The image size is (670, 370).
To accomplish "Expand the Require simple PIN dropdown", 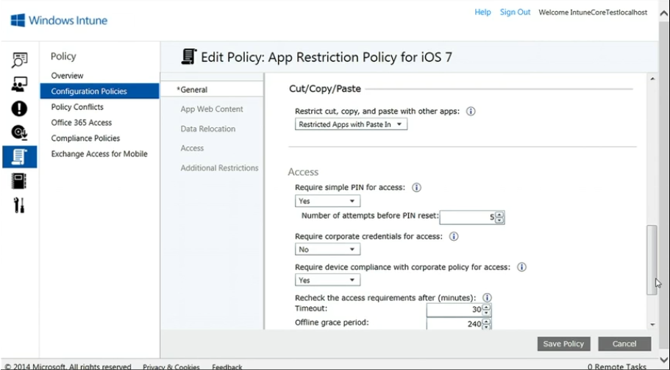I will pos(327,201).
